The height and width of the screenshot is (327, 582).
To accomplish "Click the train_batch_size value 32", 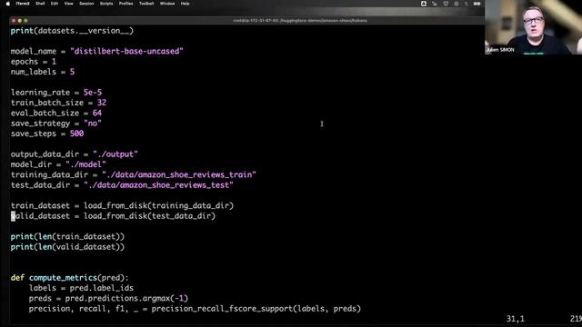I will (x=102, y=103).
